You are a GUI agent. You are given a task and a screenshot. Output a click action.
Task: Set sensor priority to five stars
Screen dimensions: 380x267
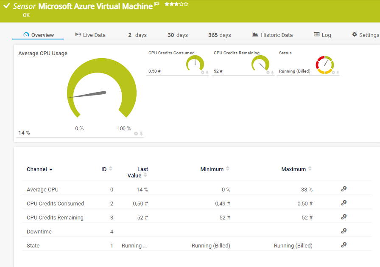(x=186, y=4)
